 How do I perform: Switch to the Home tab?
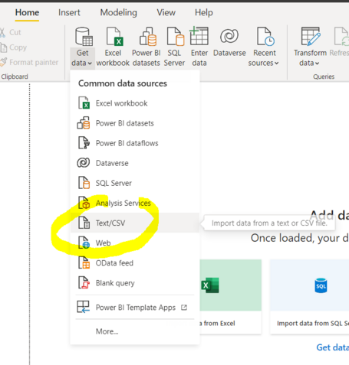[x=27, y=12]
